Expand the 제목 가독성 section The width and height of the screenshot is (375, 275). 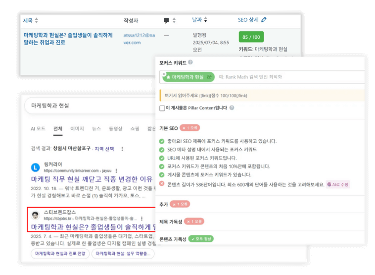click(260, 221)
